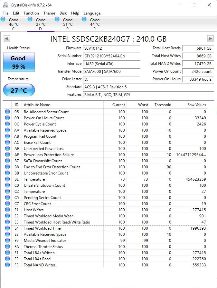Click status icon for SATA Downshift Count

[7, 161]
